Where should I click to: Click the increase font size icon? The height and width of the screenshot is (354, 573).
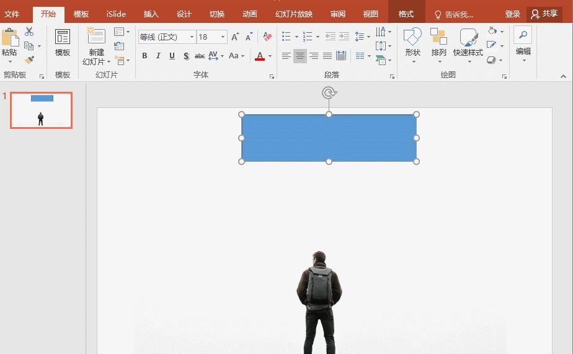(235, 37)
